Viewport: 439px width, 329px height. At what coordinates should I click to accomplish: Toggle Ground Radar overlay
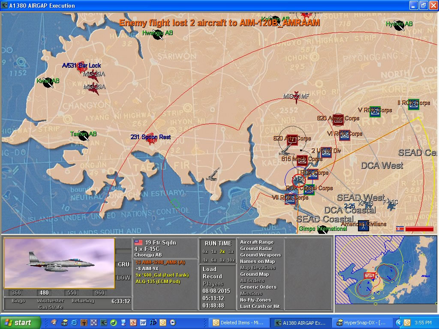pos(256,248)
